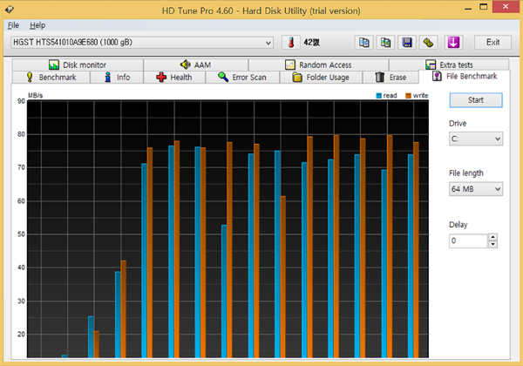The height and width of the screenshot is (366, 523).
Task: Switch to the AAM tab
Action: pos(196,64)
